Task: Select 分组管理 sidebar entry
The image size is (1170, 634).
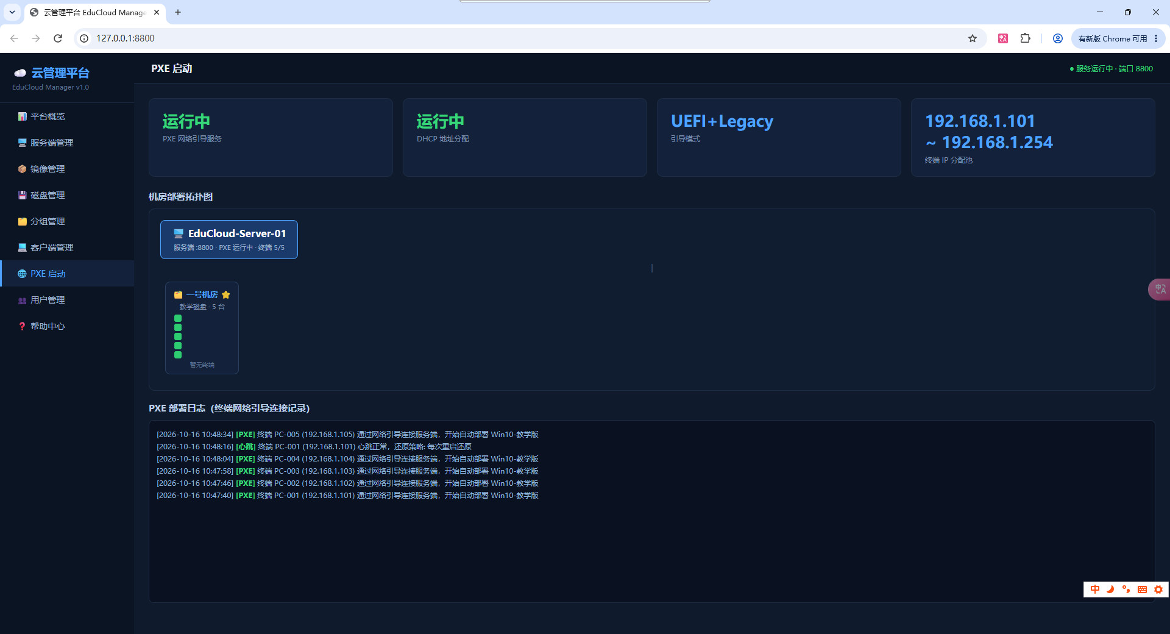Action: tap(67, 221)
